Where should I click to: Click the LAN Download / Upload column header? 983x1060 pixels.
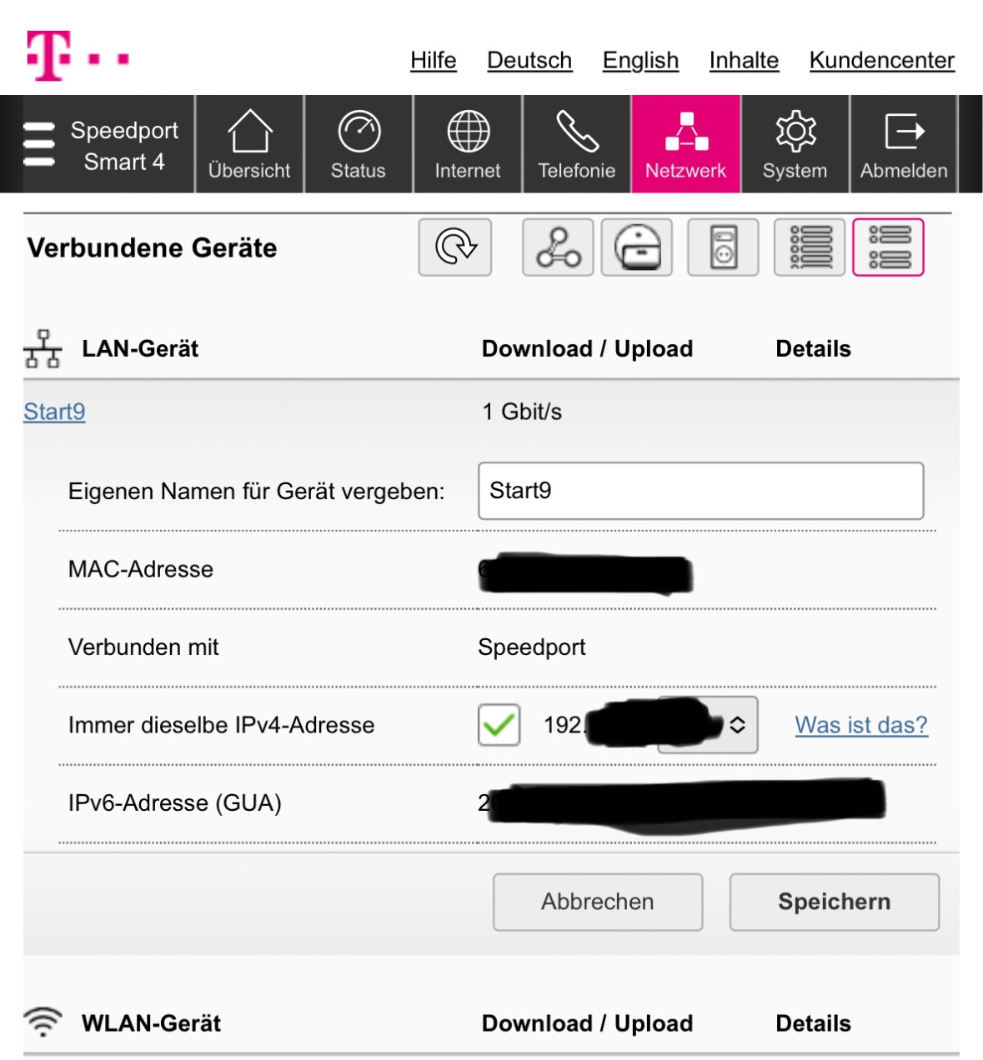(588, 348)
